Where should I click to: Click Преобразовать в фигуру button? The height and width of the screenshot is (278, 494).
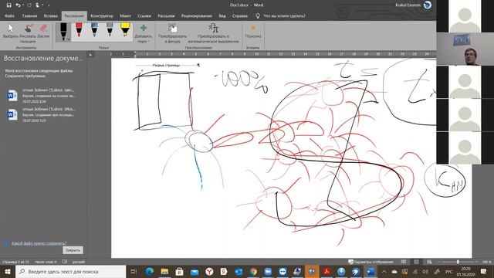pyautogui.click(x=172, y=33)
